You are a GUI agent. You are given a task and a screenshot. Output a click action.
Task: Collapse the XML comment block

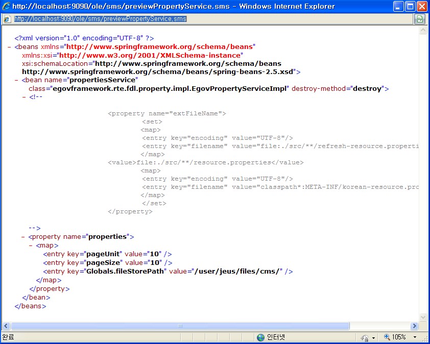click(x=24, y=97)
